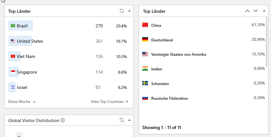Refresh the left Top Länder widget
This screenshot has width=271, height=137.
pos(122,11)
